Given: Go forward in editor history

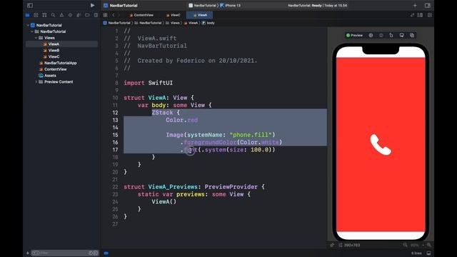Looking at the screenshot, I should [119, 15].
